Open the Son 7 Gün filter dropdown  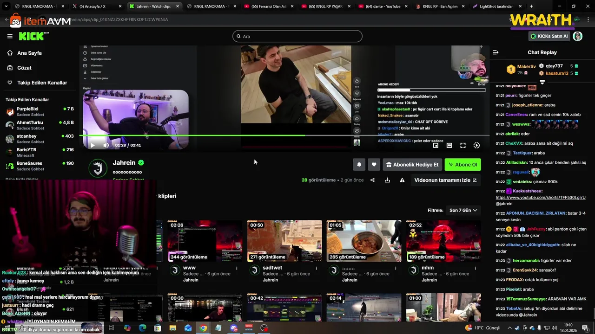click(463, 210)
